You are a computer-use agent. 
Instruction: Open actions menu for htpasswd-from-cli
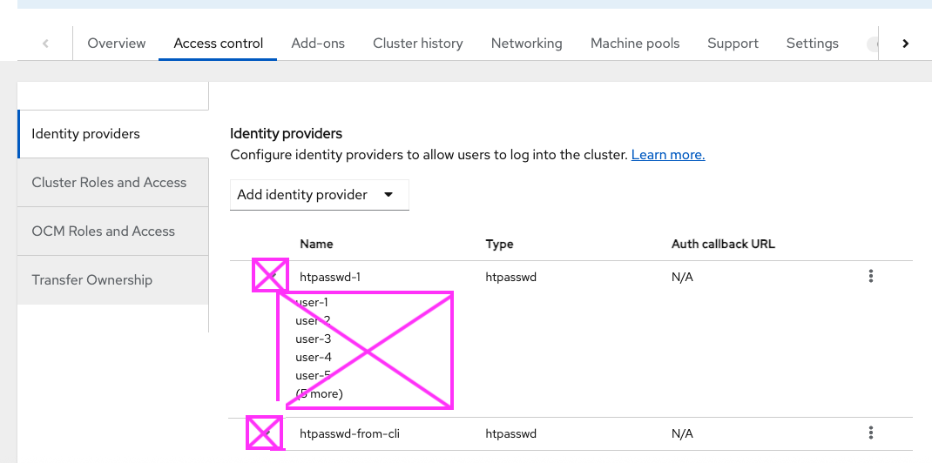[x=870, y=433]
